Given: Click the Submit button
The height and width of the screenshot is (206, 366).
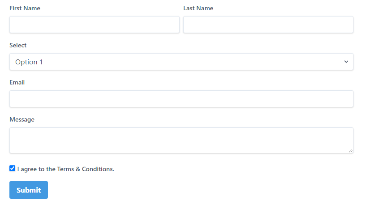Looking at the screenshot, I should coord(29,190).
